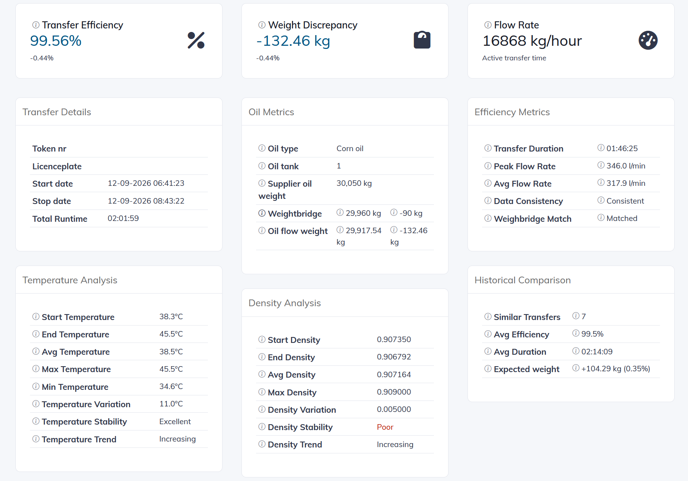Click the 11.0°C temperature variation value

tap(171, 404)
